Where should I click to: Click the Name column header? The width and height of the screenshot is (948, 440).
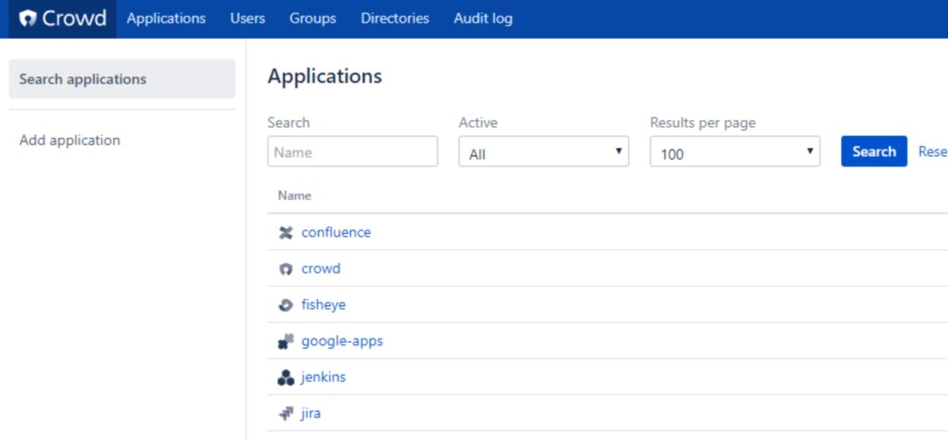[294, 195]
